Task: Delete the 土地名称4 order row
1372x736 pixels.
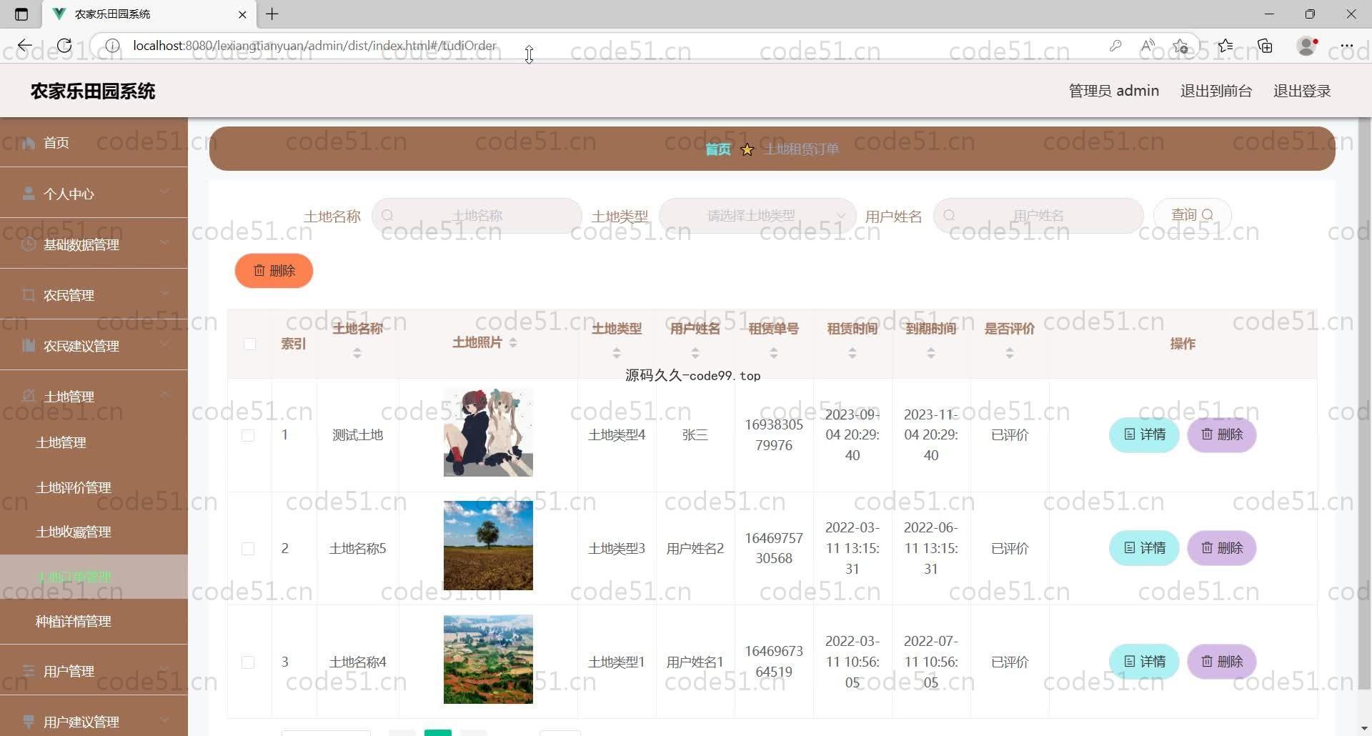Action: coord(1222,662)
